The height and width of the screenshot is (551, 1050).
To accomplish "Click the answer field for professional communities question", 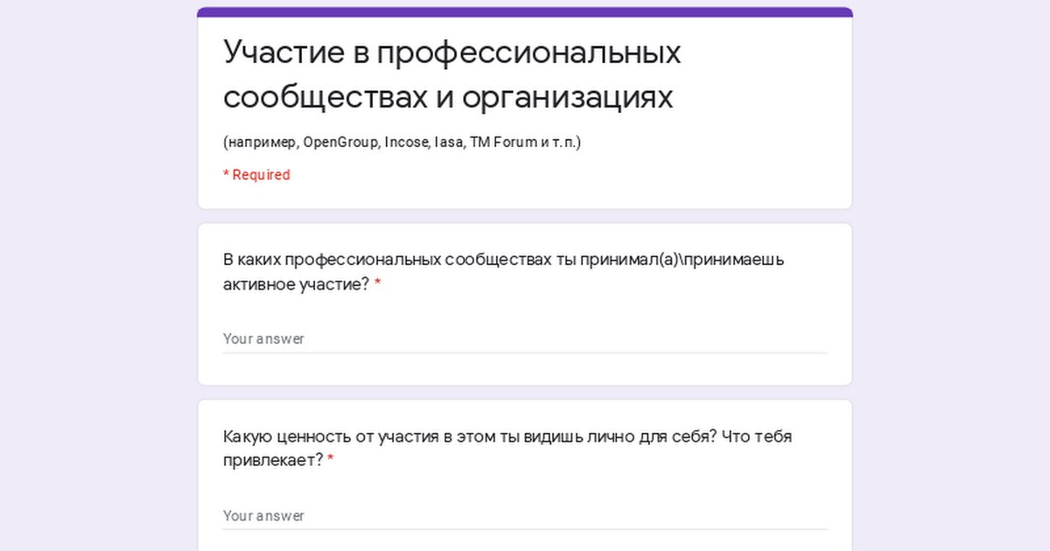I will [525, 339].
